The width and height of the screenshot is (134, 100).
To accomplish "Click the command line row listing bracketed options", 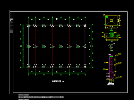I will pyautogui.click(x=41, y=97).
